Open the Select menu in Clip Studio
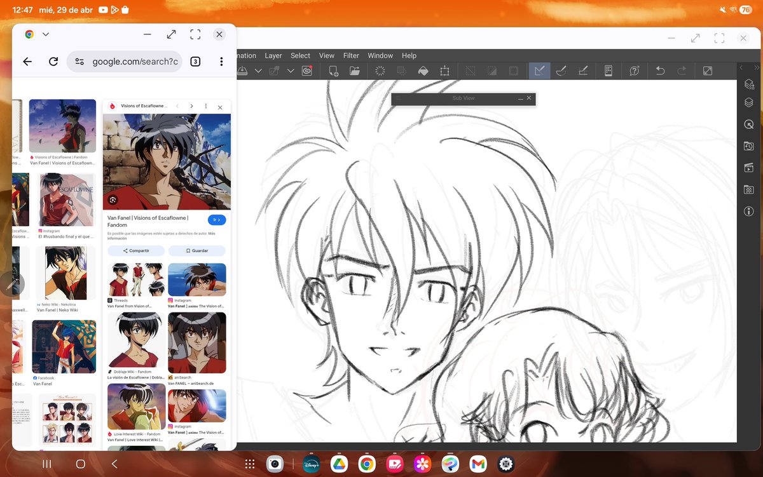This screenshot has width=763, height=477. click(300, 56)
